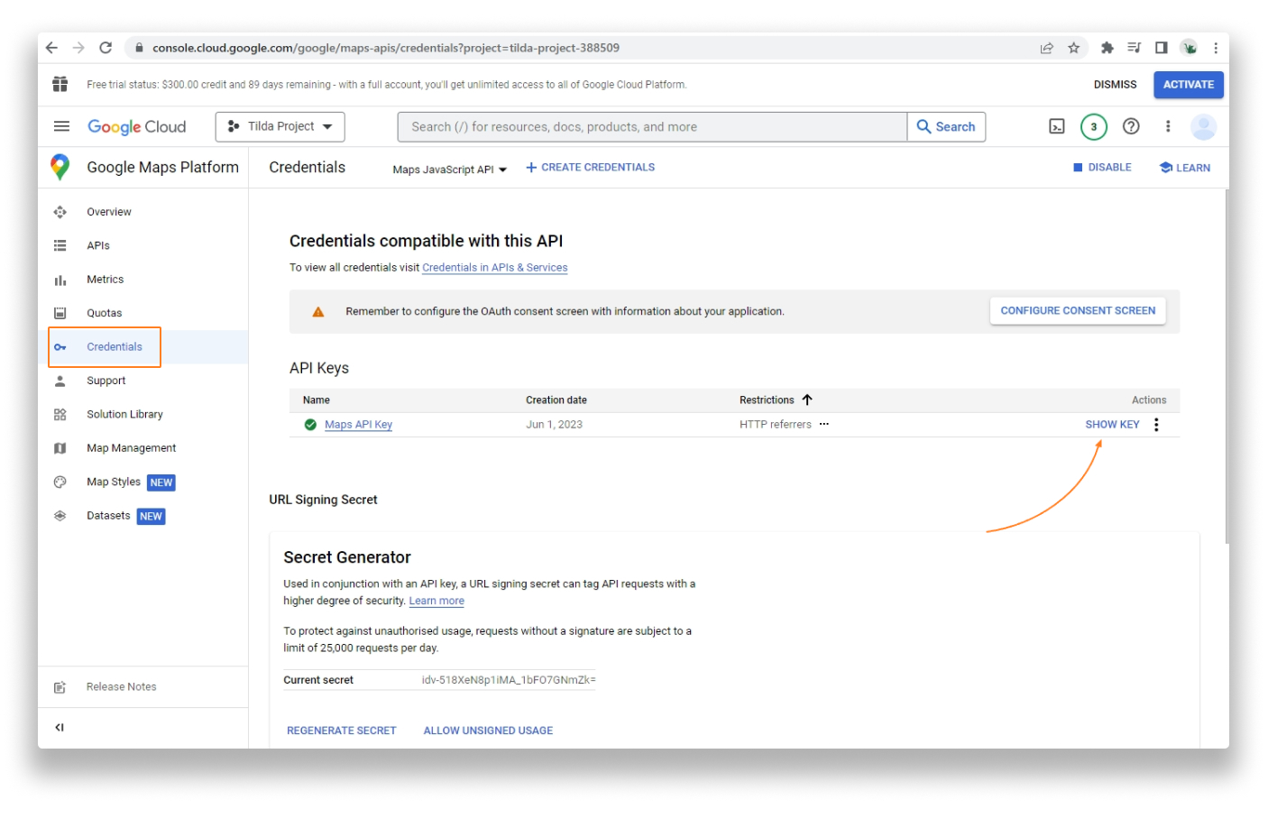Sort by Restrictions using the arrow icon
Image resolution: width=1268 pixels, height=818 pixels.
(807, 400)
